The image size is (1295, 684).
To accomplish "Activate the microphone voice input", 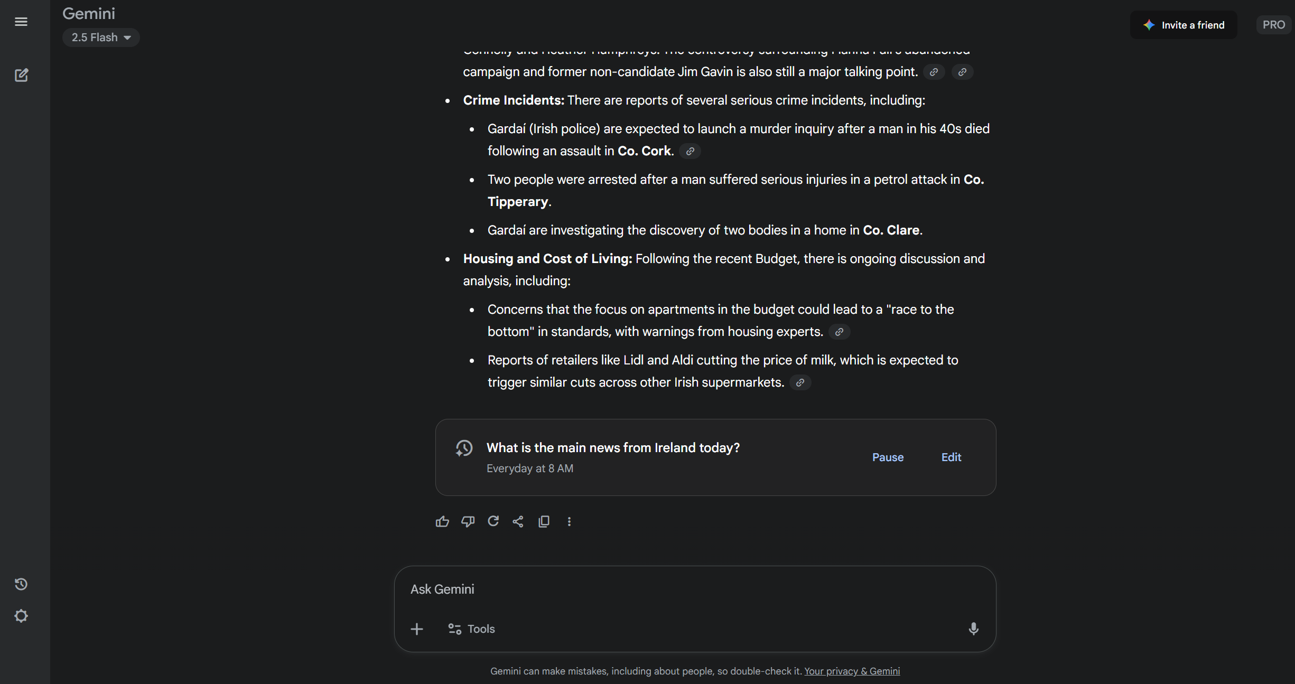I will point(973,629).
